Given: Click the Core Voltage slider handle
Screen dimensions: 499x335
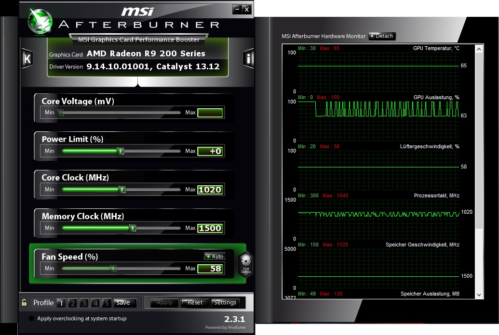Looking at the screenshot, I should pos(60,112).
